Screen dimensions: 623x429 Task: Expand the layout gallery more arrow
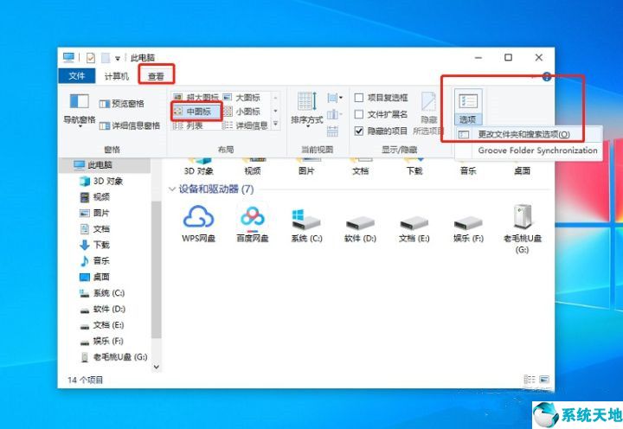(x=276, y=124)
